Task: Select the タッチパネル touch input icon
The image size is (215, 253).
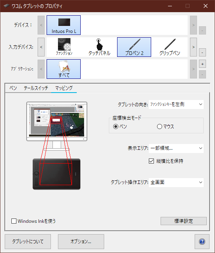Action: (x=99, y=47)
